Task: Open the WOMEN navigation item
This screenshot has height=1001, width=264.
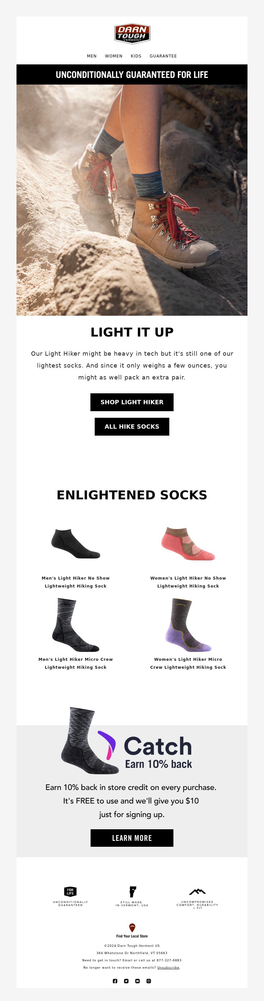Action: pos(114,56)
